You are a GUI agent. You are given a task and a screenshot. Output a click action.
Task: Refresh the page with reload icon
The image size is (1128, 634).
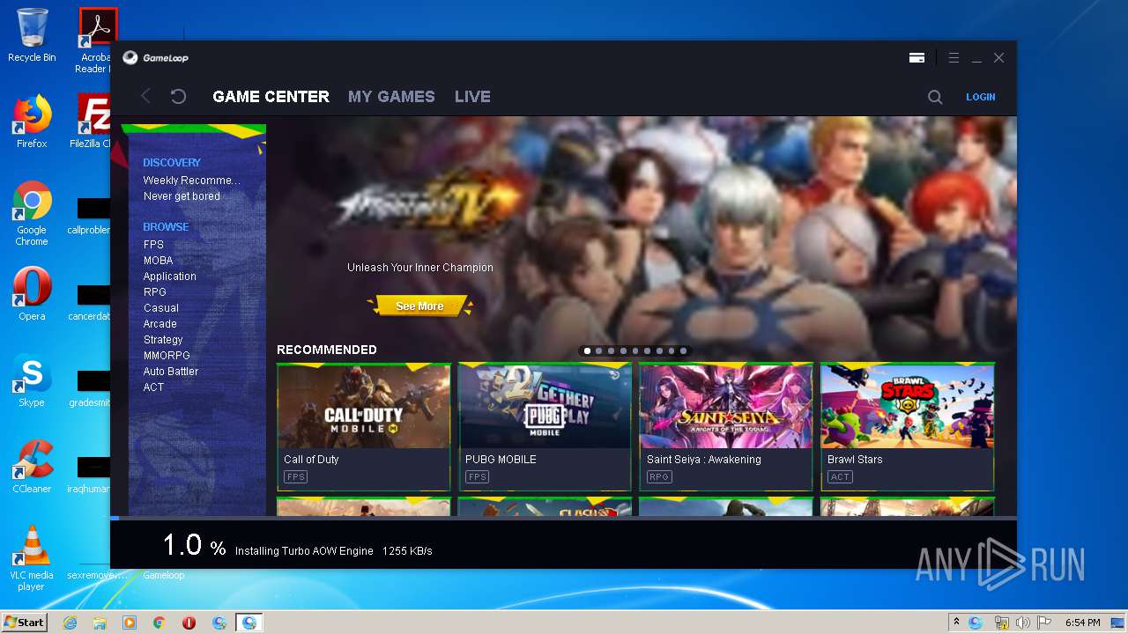click(178, 96)
